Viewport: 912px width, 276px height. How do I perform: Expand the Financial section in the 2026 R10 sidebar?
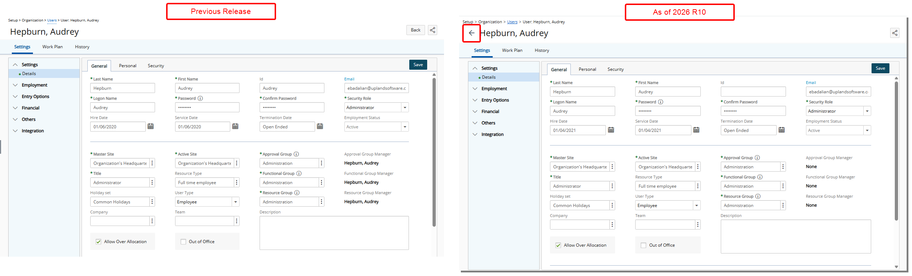coord(490,112)
